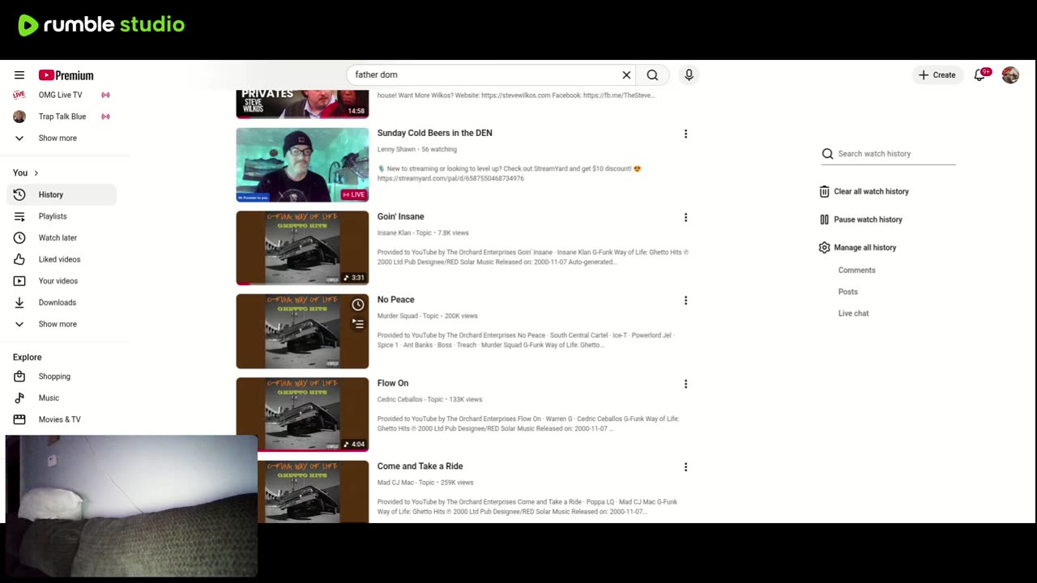Click the Music note icon
Screen dimensions: 1037x583
19,398
